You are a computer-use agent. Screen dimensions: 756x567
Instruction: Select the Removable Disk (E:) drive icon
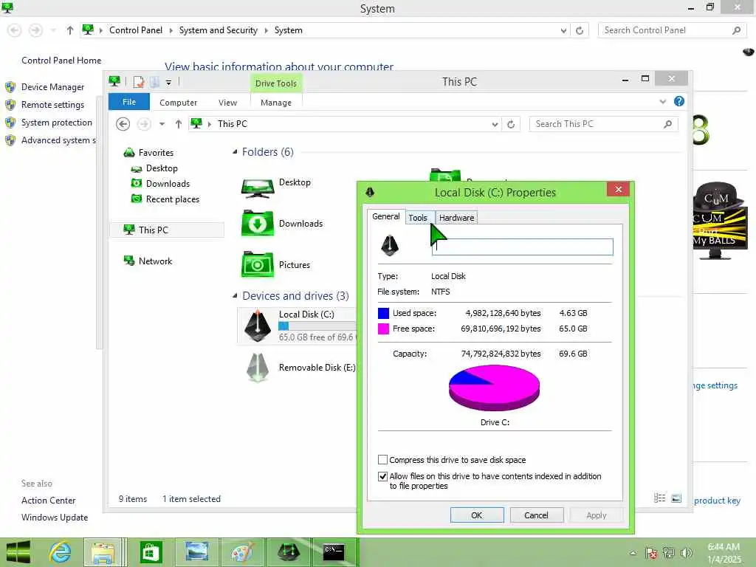tap(258, 368)
